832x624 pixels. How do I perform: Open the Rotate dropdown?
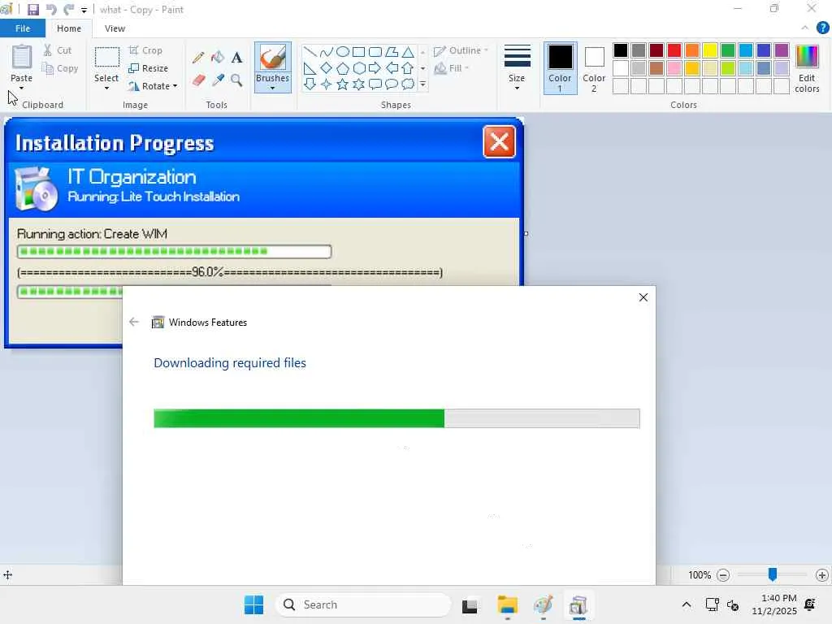click(153, 86)
